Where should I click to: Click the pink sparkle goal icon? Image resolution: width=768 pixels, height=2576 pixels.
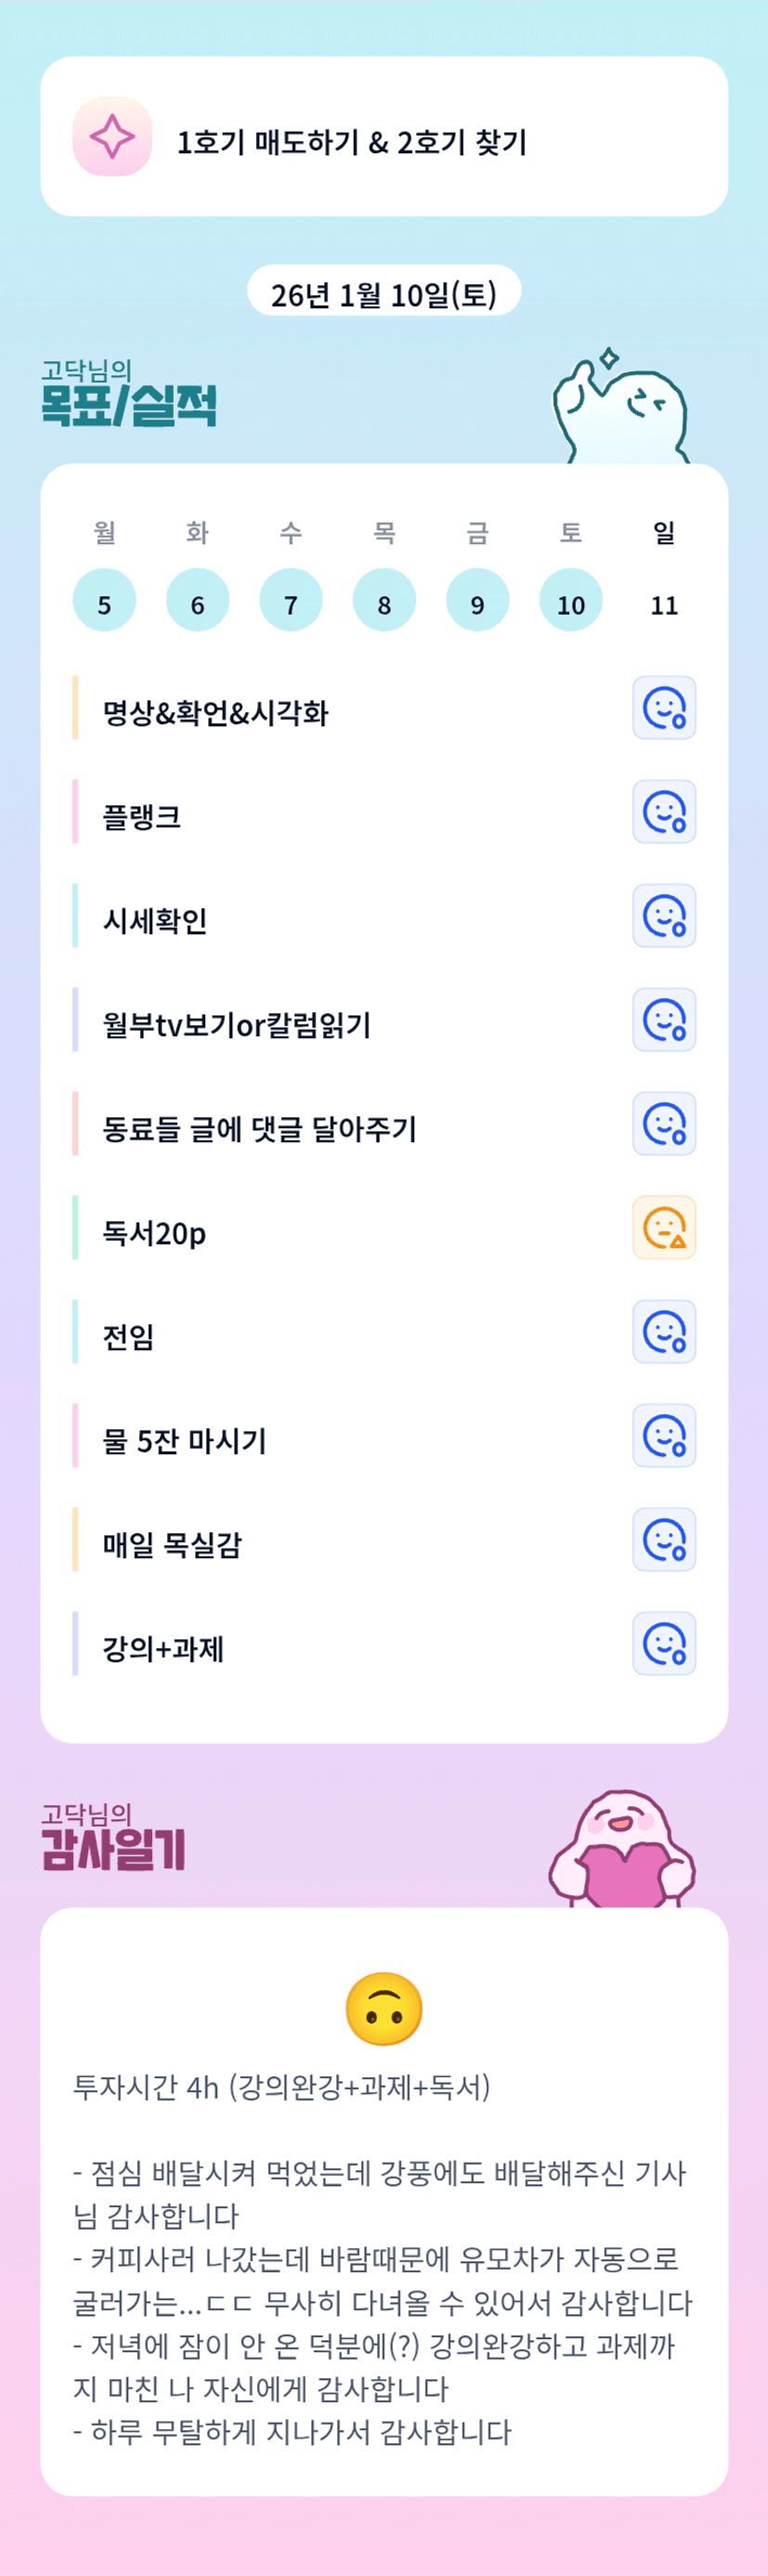pos(112,137)
